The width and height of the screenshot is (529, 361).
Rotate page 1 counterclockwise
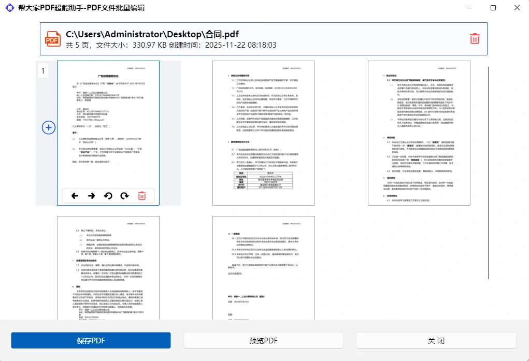click(x=108, y=196)
